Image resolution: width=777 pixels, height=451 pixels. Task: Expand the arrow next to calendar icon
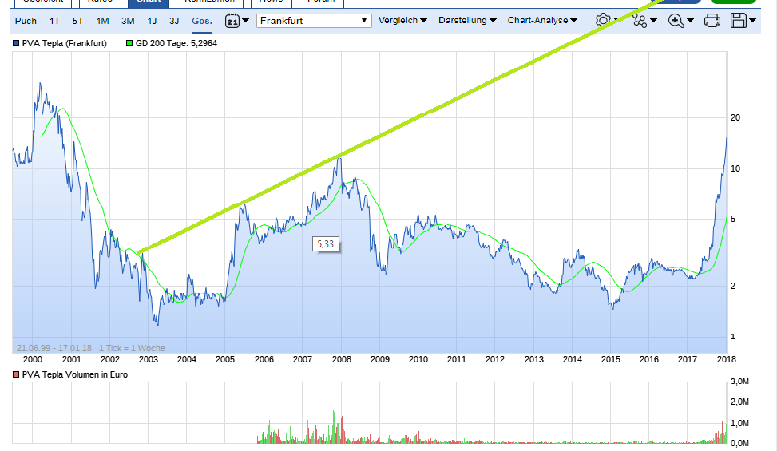coord(245,21)
